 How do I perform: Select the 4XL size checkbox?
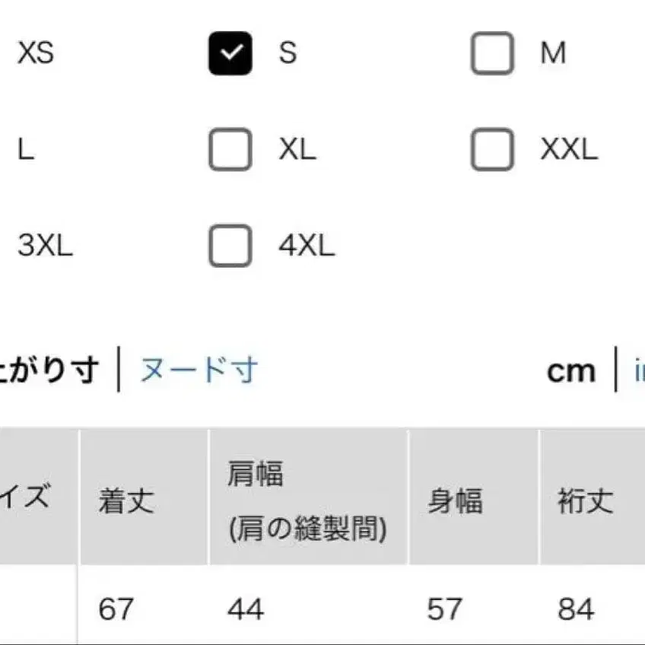pyautogui.click(x=230, y=246)
